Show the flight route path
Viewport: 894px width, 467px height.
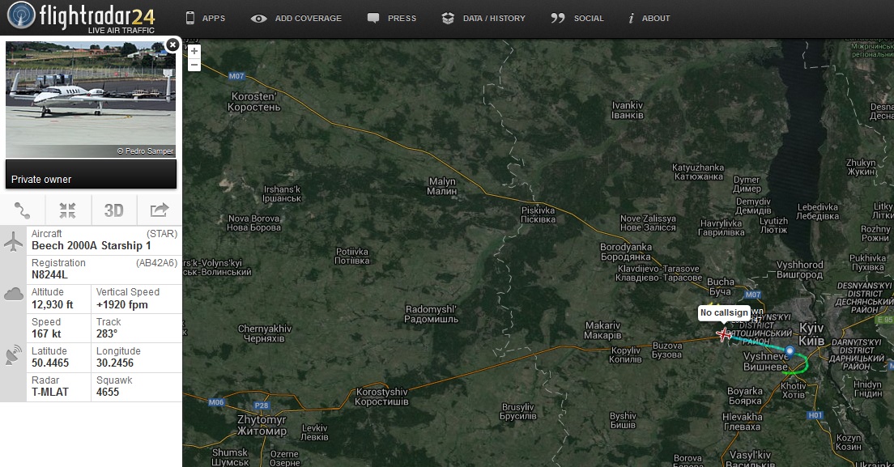(23, 210)
